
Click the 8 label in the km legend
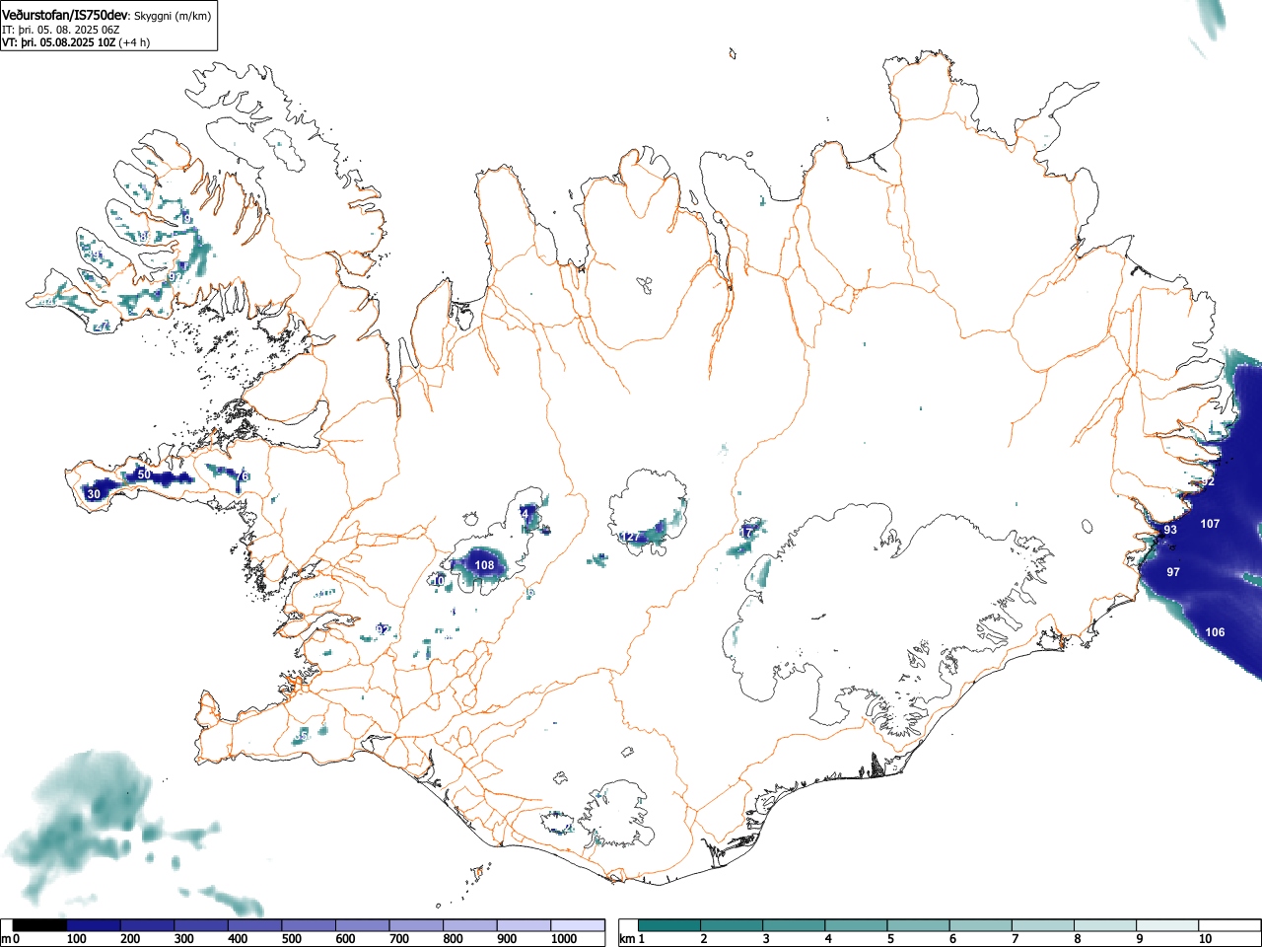tap(1078, 939)
